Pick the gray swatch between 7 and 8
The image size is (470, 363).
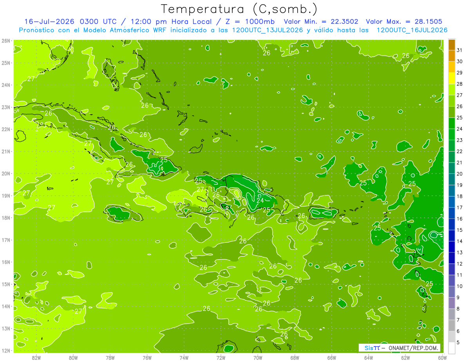(452, 314)
